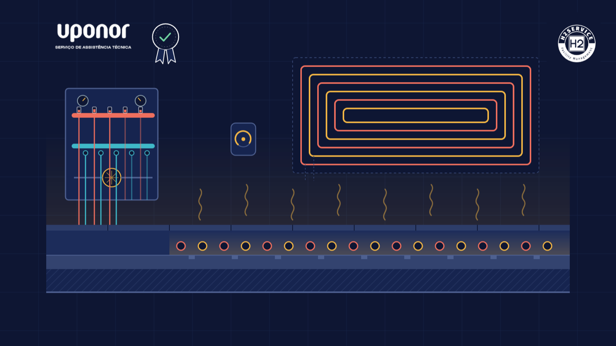
Task: Click the Uponor logo
Action: pos(93,33)
